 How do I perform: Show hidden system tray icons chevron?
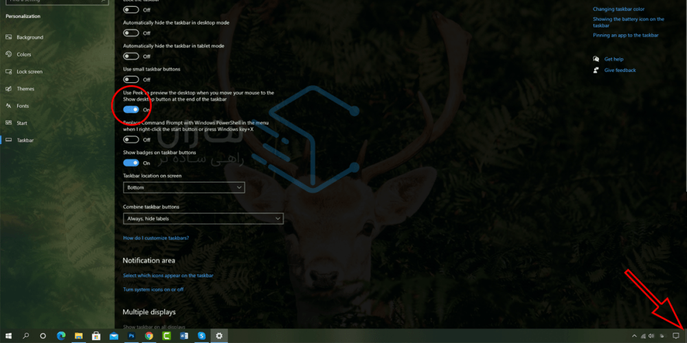tap(633, 336)
